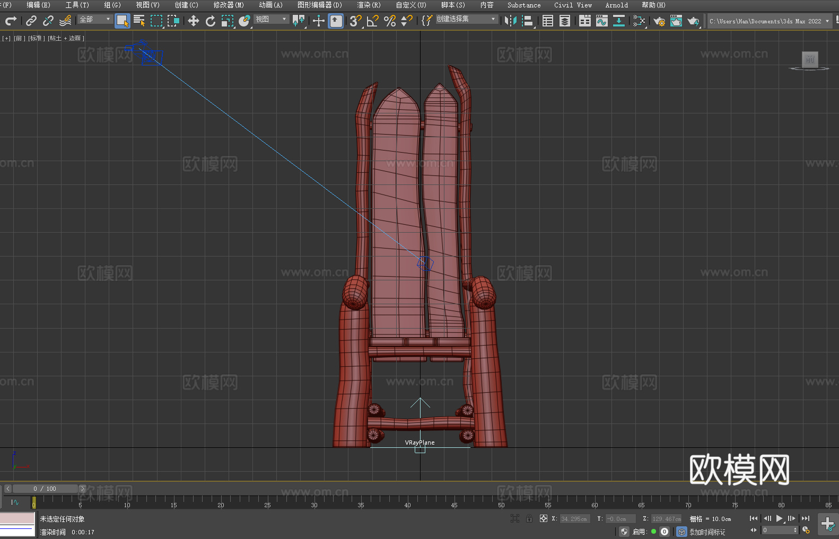The height and width of the screenshot is (539, 839).
Task: Click Edit Named Selection Sets icon
Action: 427,21
